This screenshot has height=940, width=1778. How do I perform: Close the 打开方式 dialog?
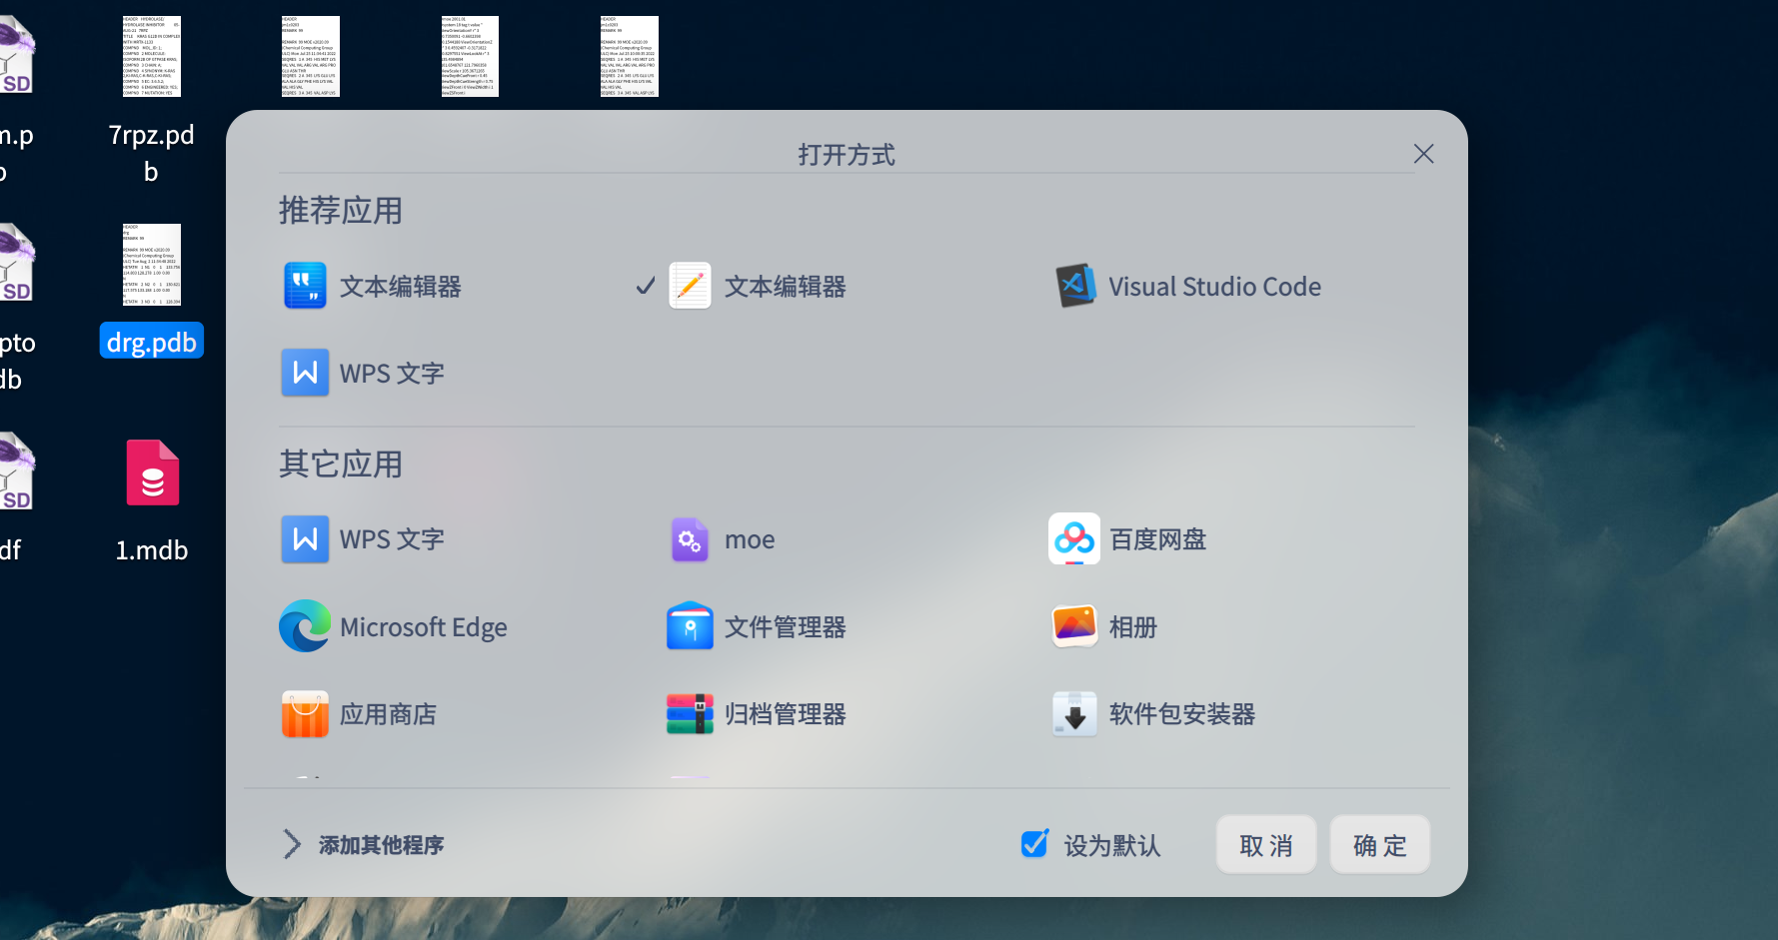coord(1424,154)
